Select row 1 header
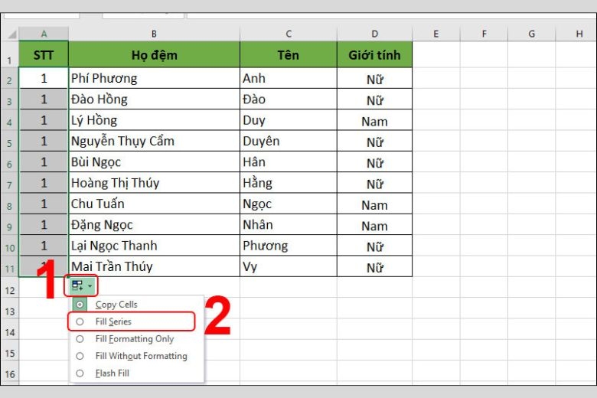 click(9, 54)
